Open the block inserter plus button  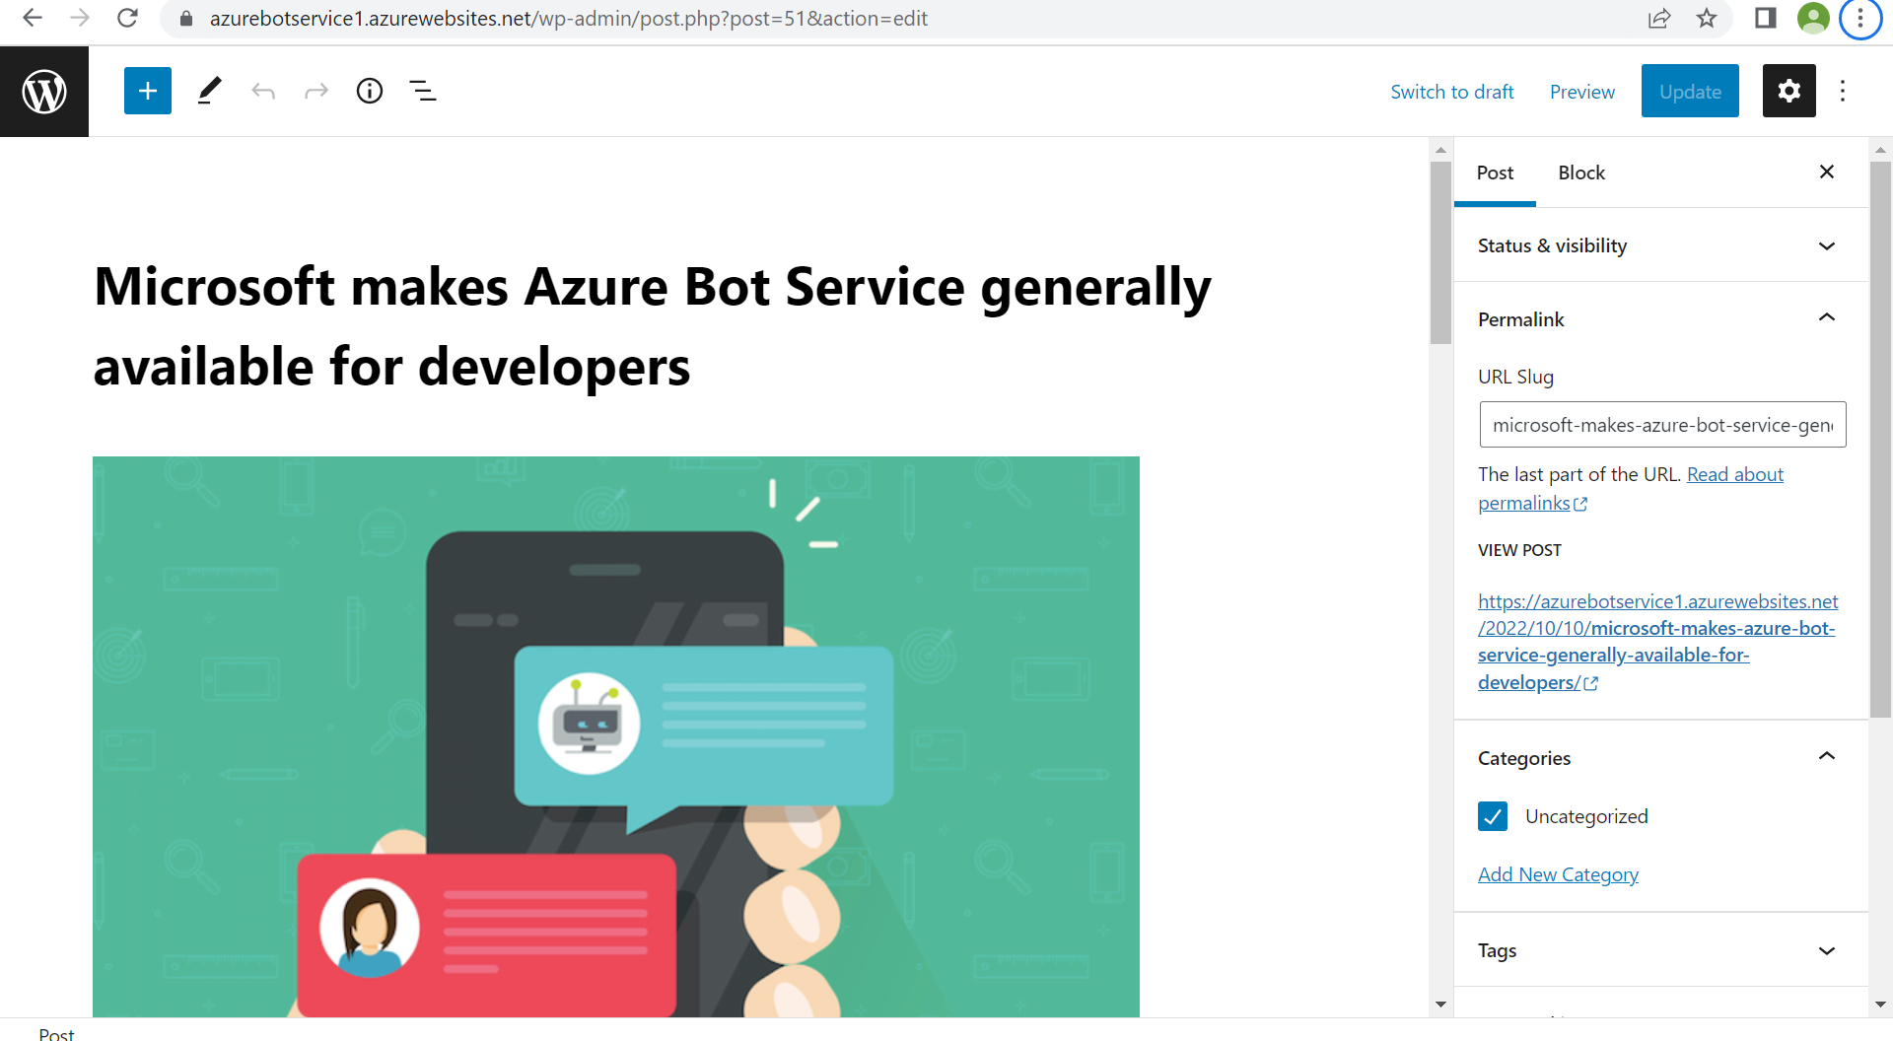point(148,91)
